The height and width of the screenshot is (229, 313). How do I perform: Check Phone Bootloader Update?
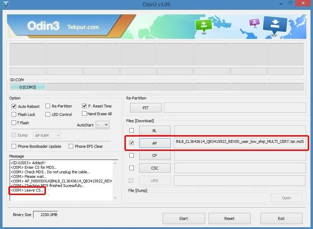point(14,146)
